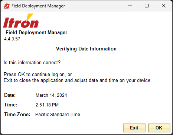Select the March 14, 2024 date value
The height and width of the screenshot is (135, 173).
coord(51,95)
